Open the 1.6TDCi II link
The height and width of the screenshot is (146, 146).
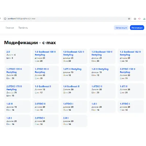tap(97, 87)
